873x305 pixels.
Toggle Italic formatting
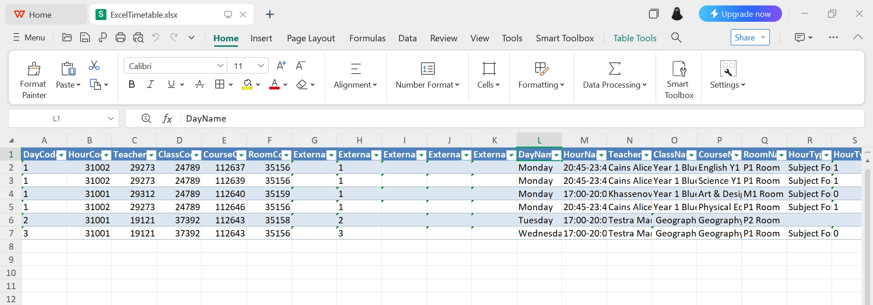pos(151,84)
